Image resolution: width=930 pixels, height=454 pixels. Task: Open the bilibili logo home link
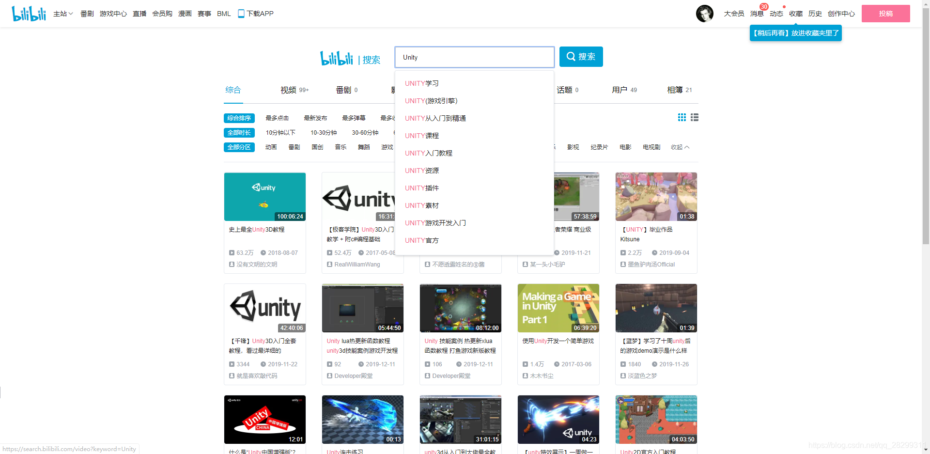[29, 14]
